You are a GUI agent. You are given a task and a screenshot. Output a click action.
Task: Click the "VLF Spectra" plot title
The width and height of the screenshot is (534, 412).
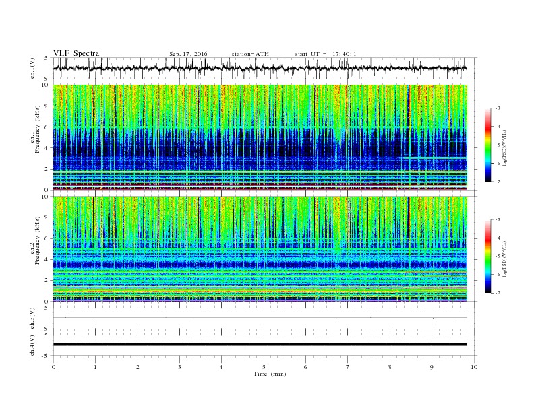[76, 53]
